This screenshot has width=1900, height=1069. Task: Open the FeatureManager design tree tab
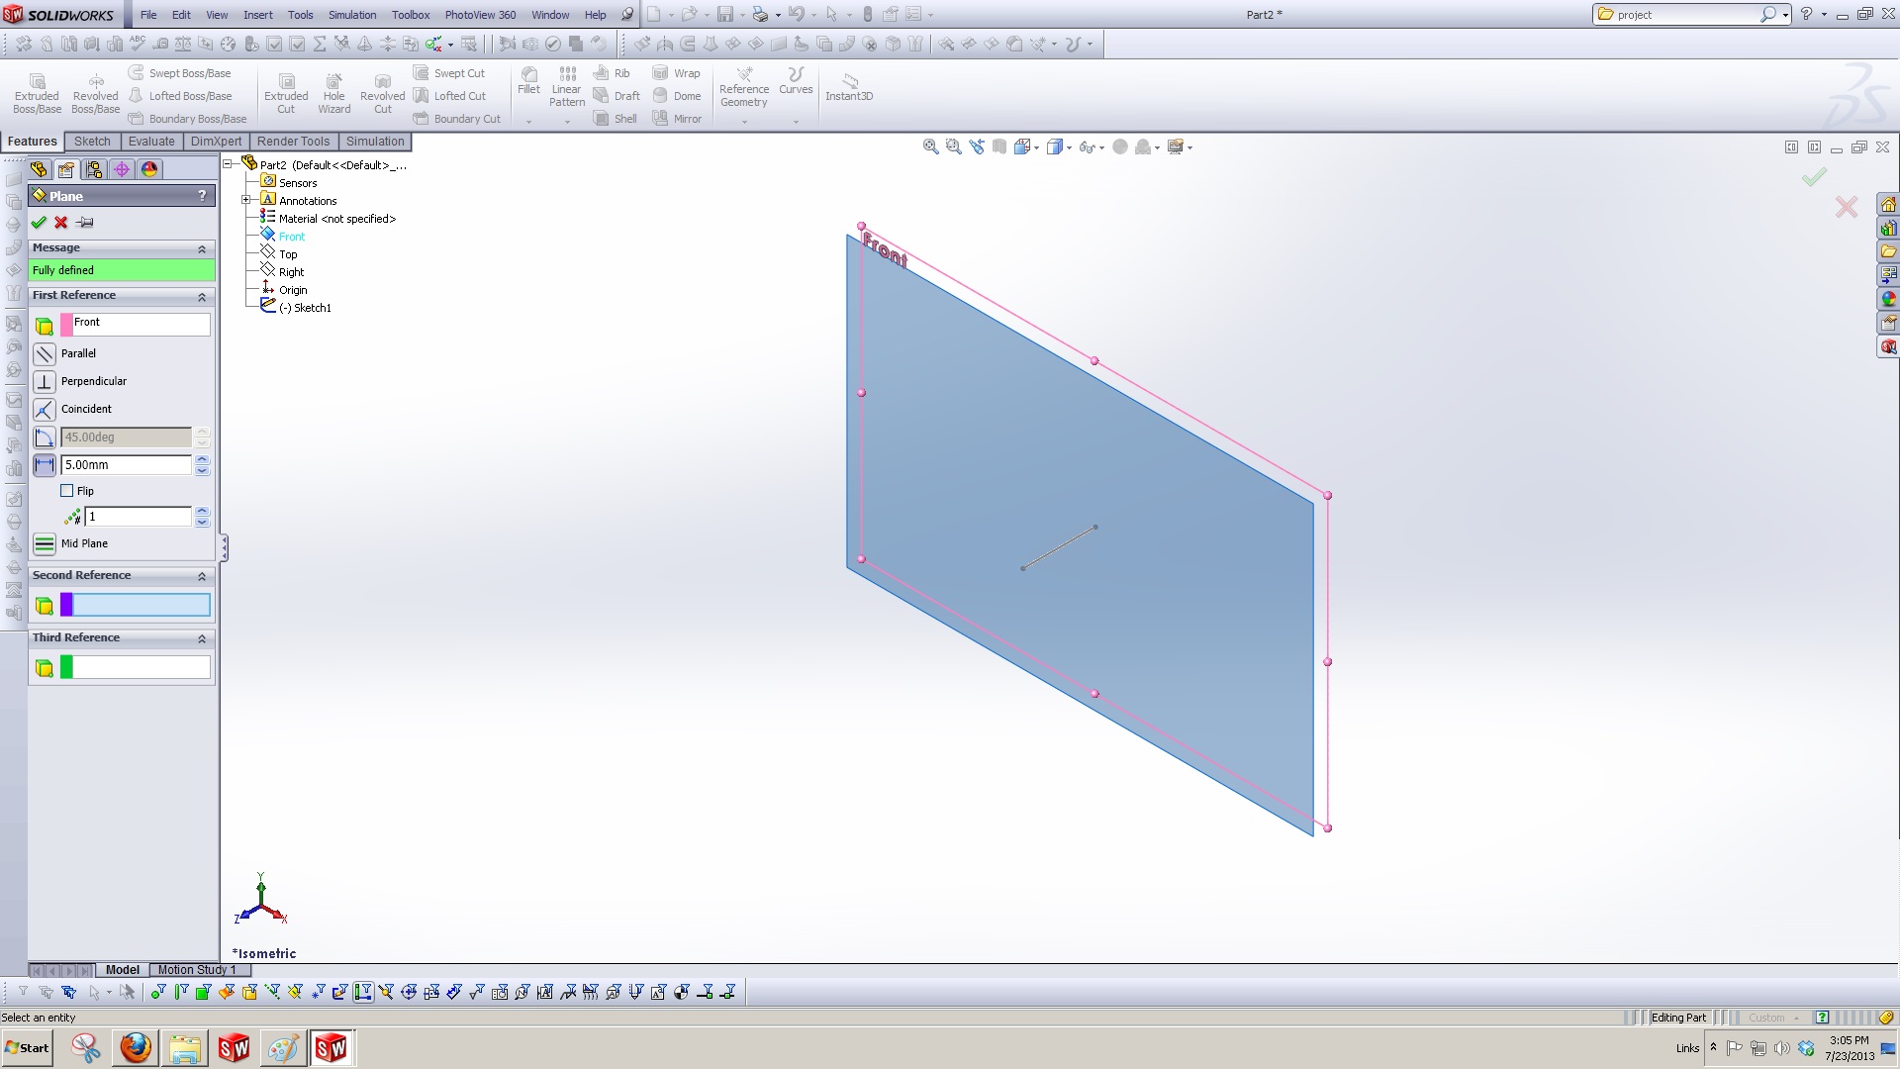[39, 169]
